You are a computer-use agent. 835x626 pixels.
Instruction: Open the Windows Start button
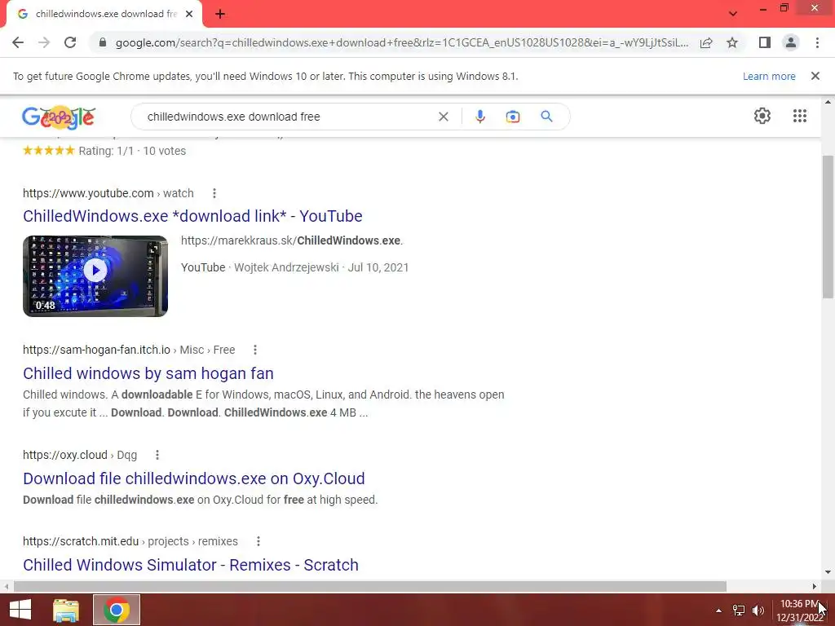pyautogui.click(x=20, y=610)
